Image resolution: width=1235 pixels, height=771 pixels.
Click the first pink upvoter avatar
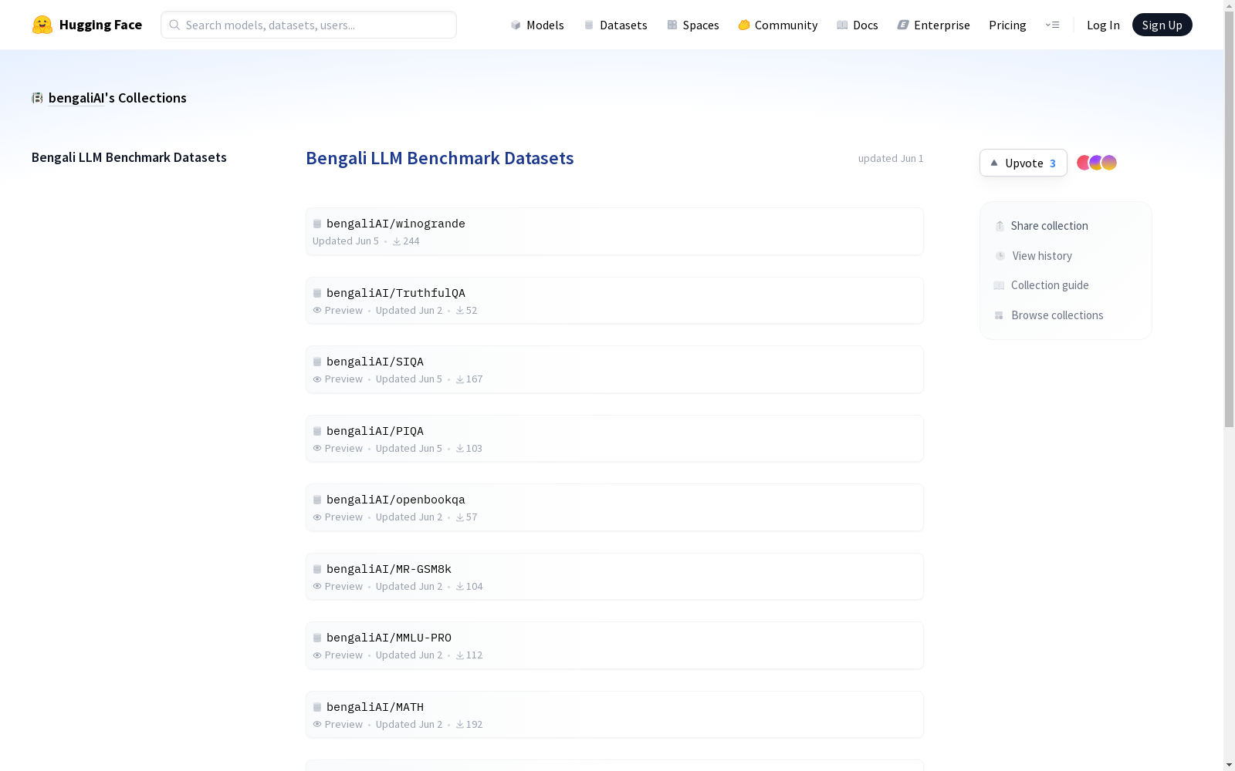coord(1084,163)
